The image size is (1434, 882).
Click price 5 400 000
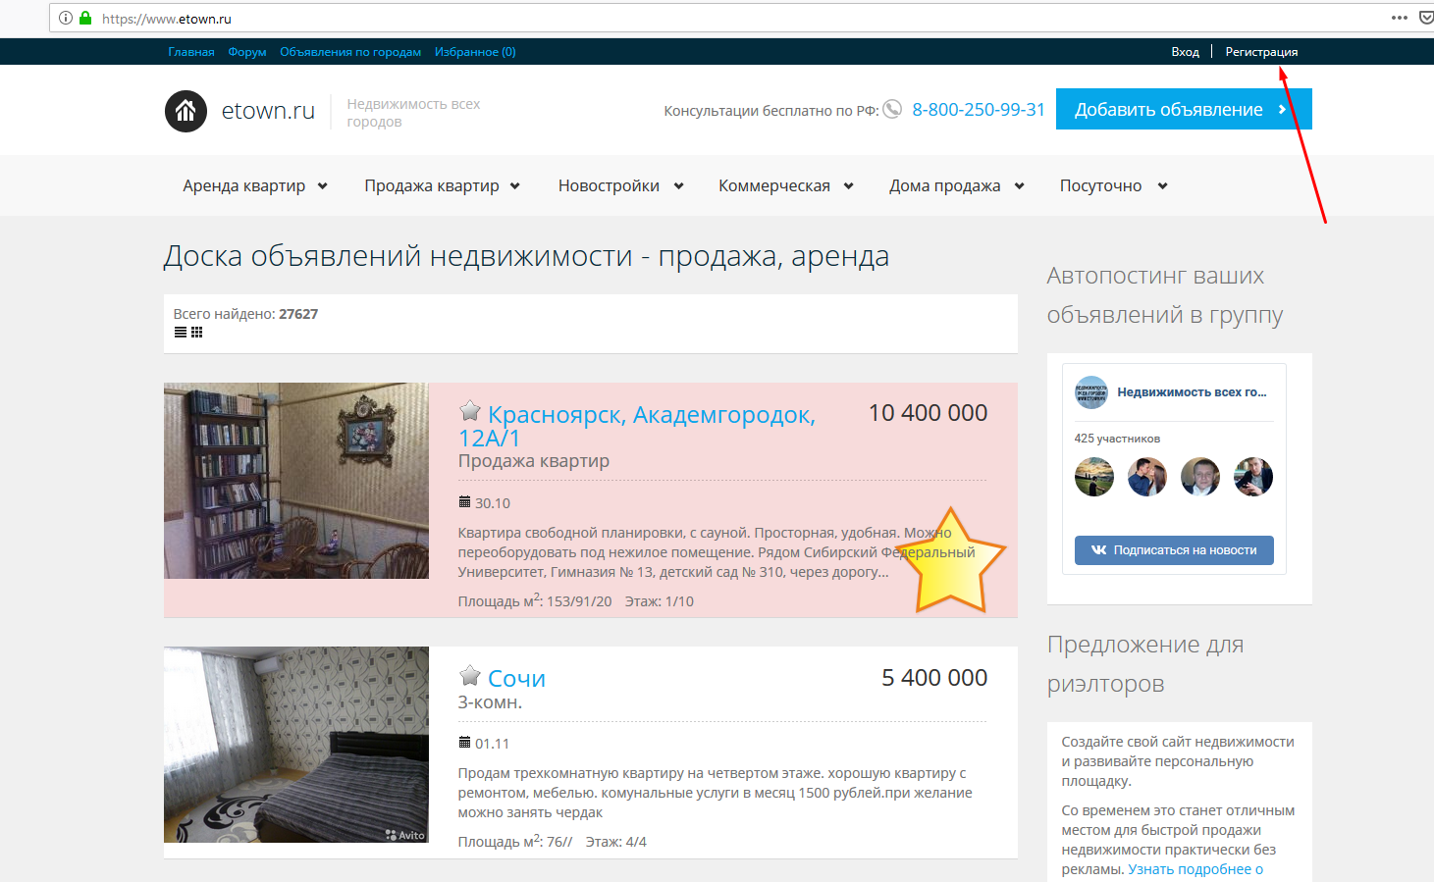pos(934,678)
